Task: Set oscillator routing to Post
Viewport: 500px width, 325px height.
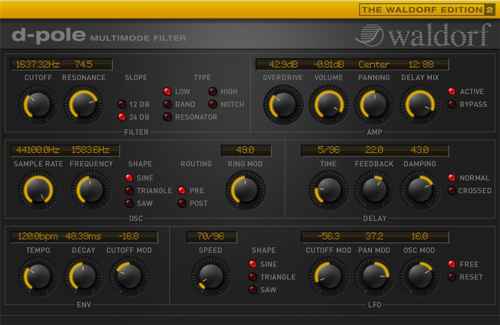Action: click(182, 203)
